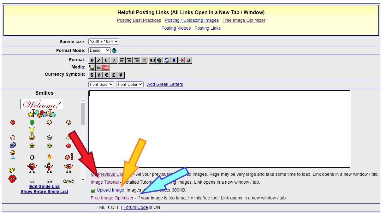The width and height of the screenshot is (386, 213).
Task: Apply underline formatting
Action: 106,60
